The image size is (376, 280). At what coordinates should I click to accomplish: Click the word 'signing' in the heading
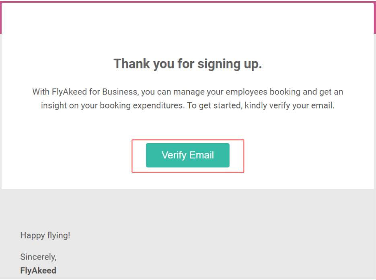coord(219,64)
